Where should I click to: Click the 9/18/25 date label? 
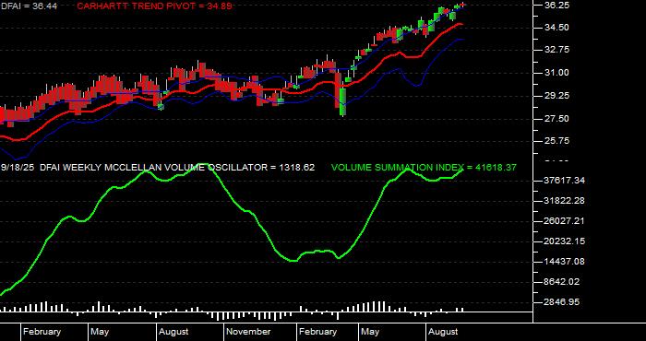[18, 168]
